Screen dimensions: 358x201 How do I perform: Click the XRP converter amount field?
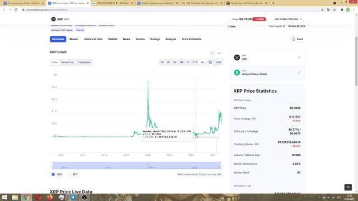pos(299,58)
